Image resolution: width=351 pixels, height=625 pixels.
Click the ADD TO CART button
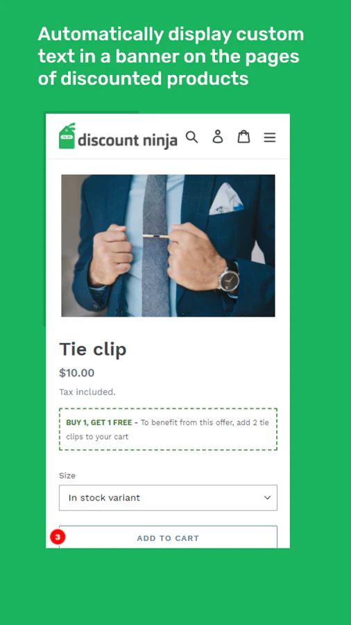coord(168,537)
